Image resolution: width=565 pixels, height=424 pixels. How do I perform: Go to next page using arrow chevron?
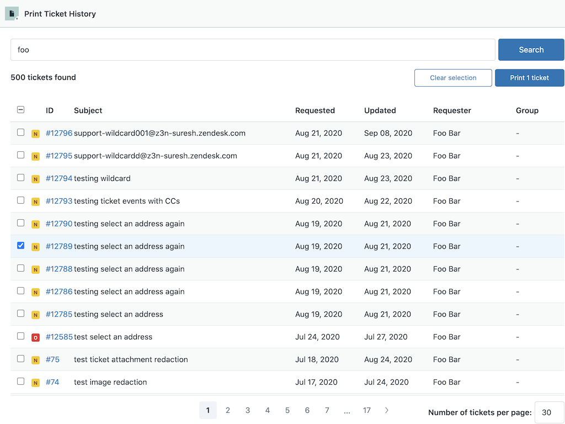coord(387,410)
